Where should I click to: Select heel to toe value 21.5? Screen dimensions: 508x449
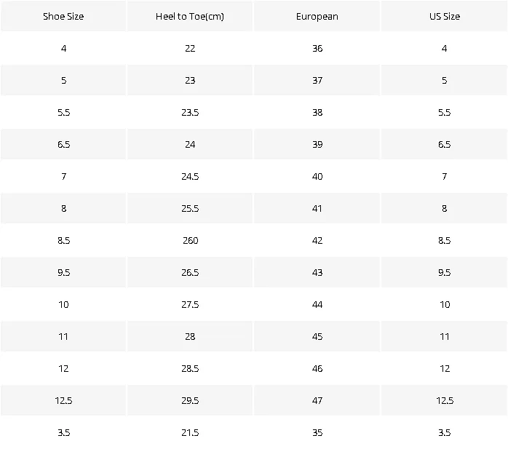190,432
